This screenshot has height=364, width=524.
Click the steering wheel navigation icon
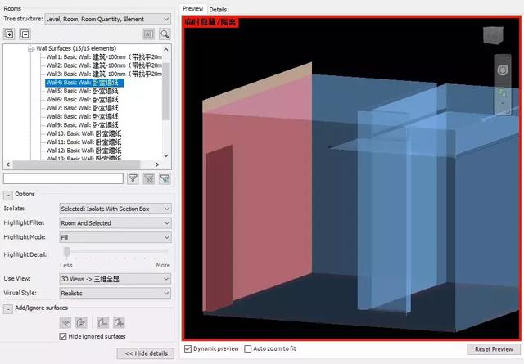(x=502, y=70)
